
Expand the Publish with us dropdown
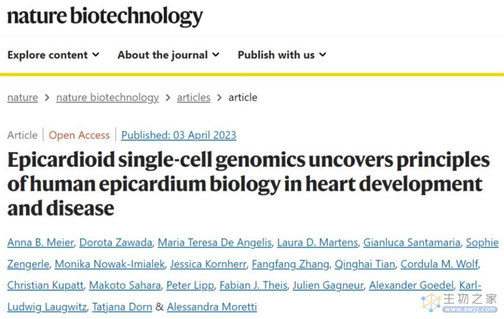282,55
